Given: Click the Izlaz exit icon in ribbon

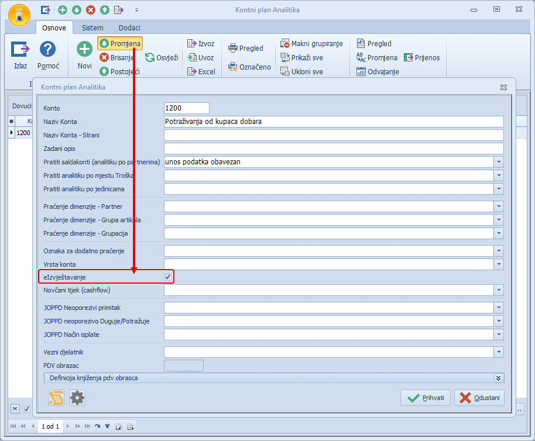Looking at the screenshot, I should coord(20,50).
